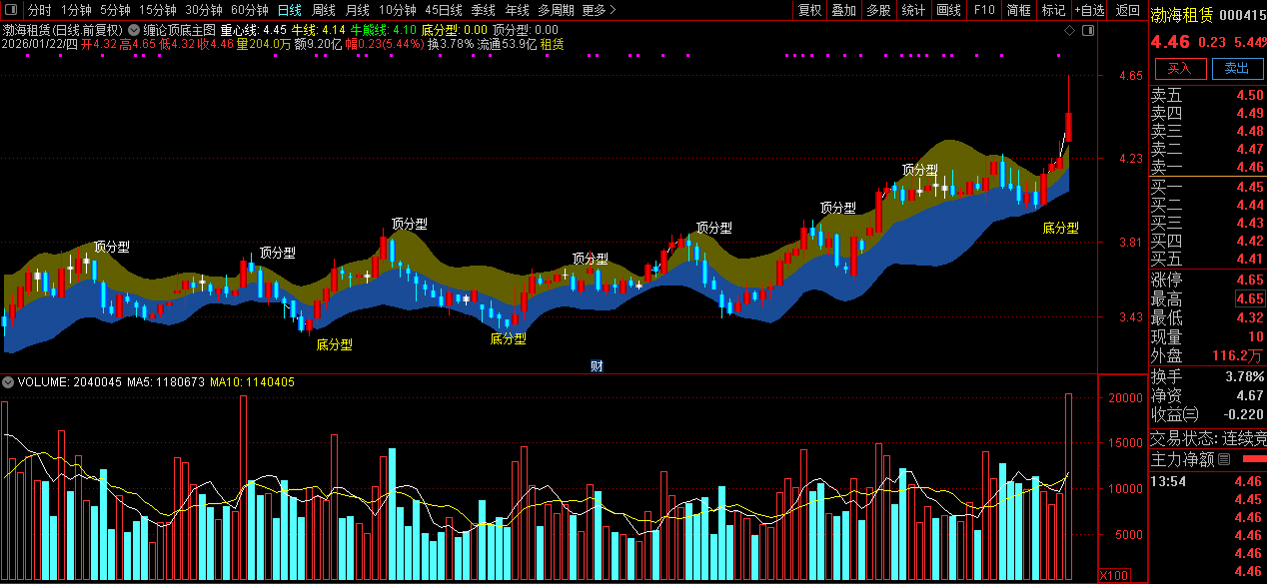Switch to the 周线 weekly period
Screen dimensions: 1267x584
324,10
